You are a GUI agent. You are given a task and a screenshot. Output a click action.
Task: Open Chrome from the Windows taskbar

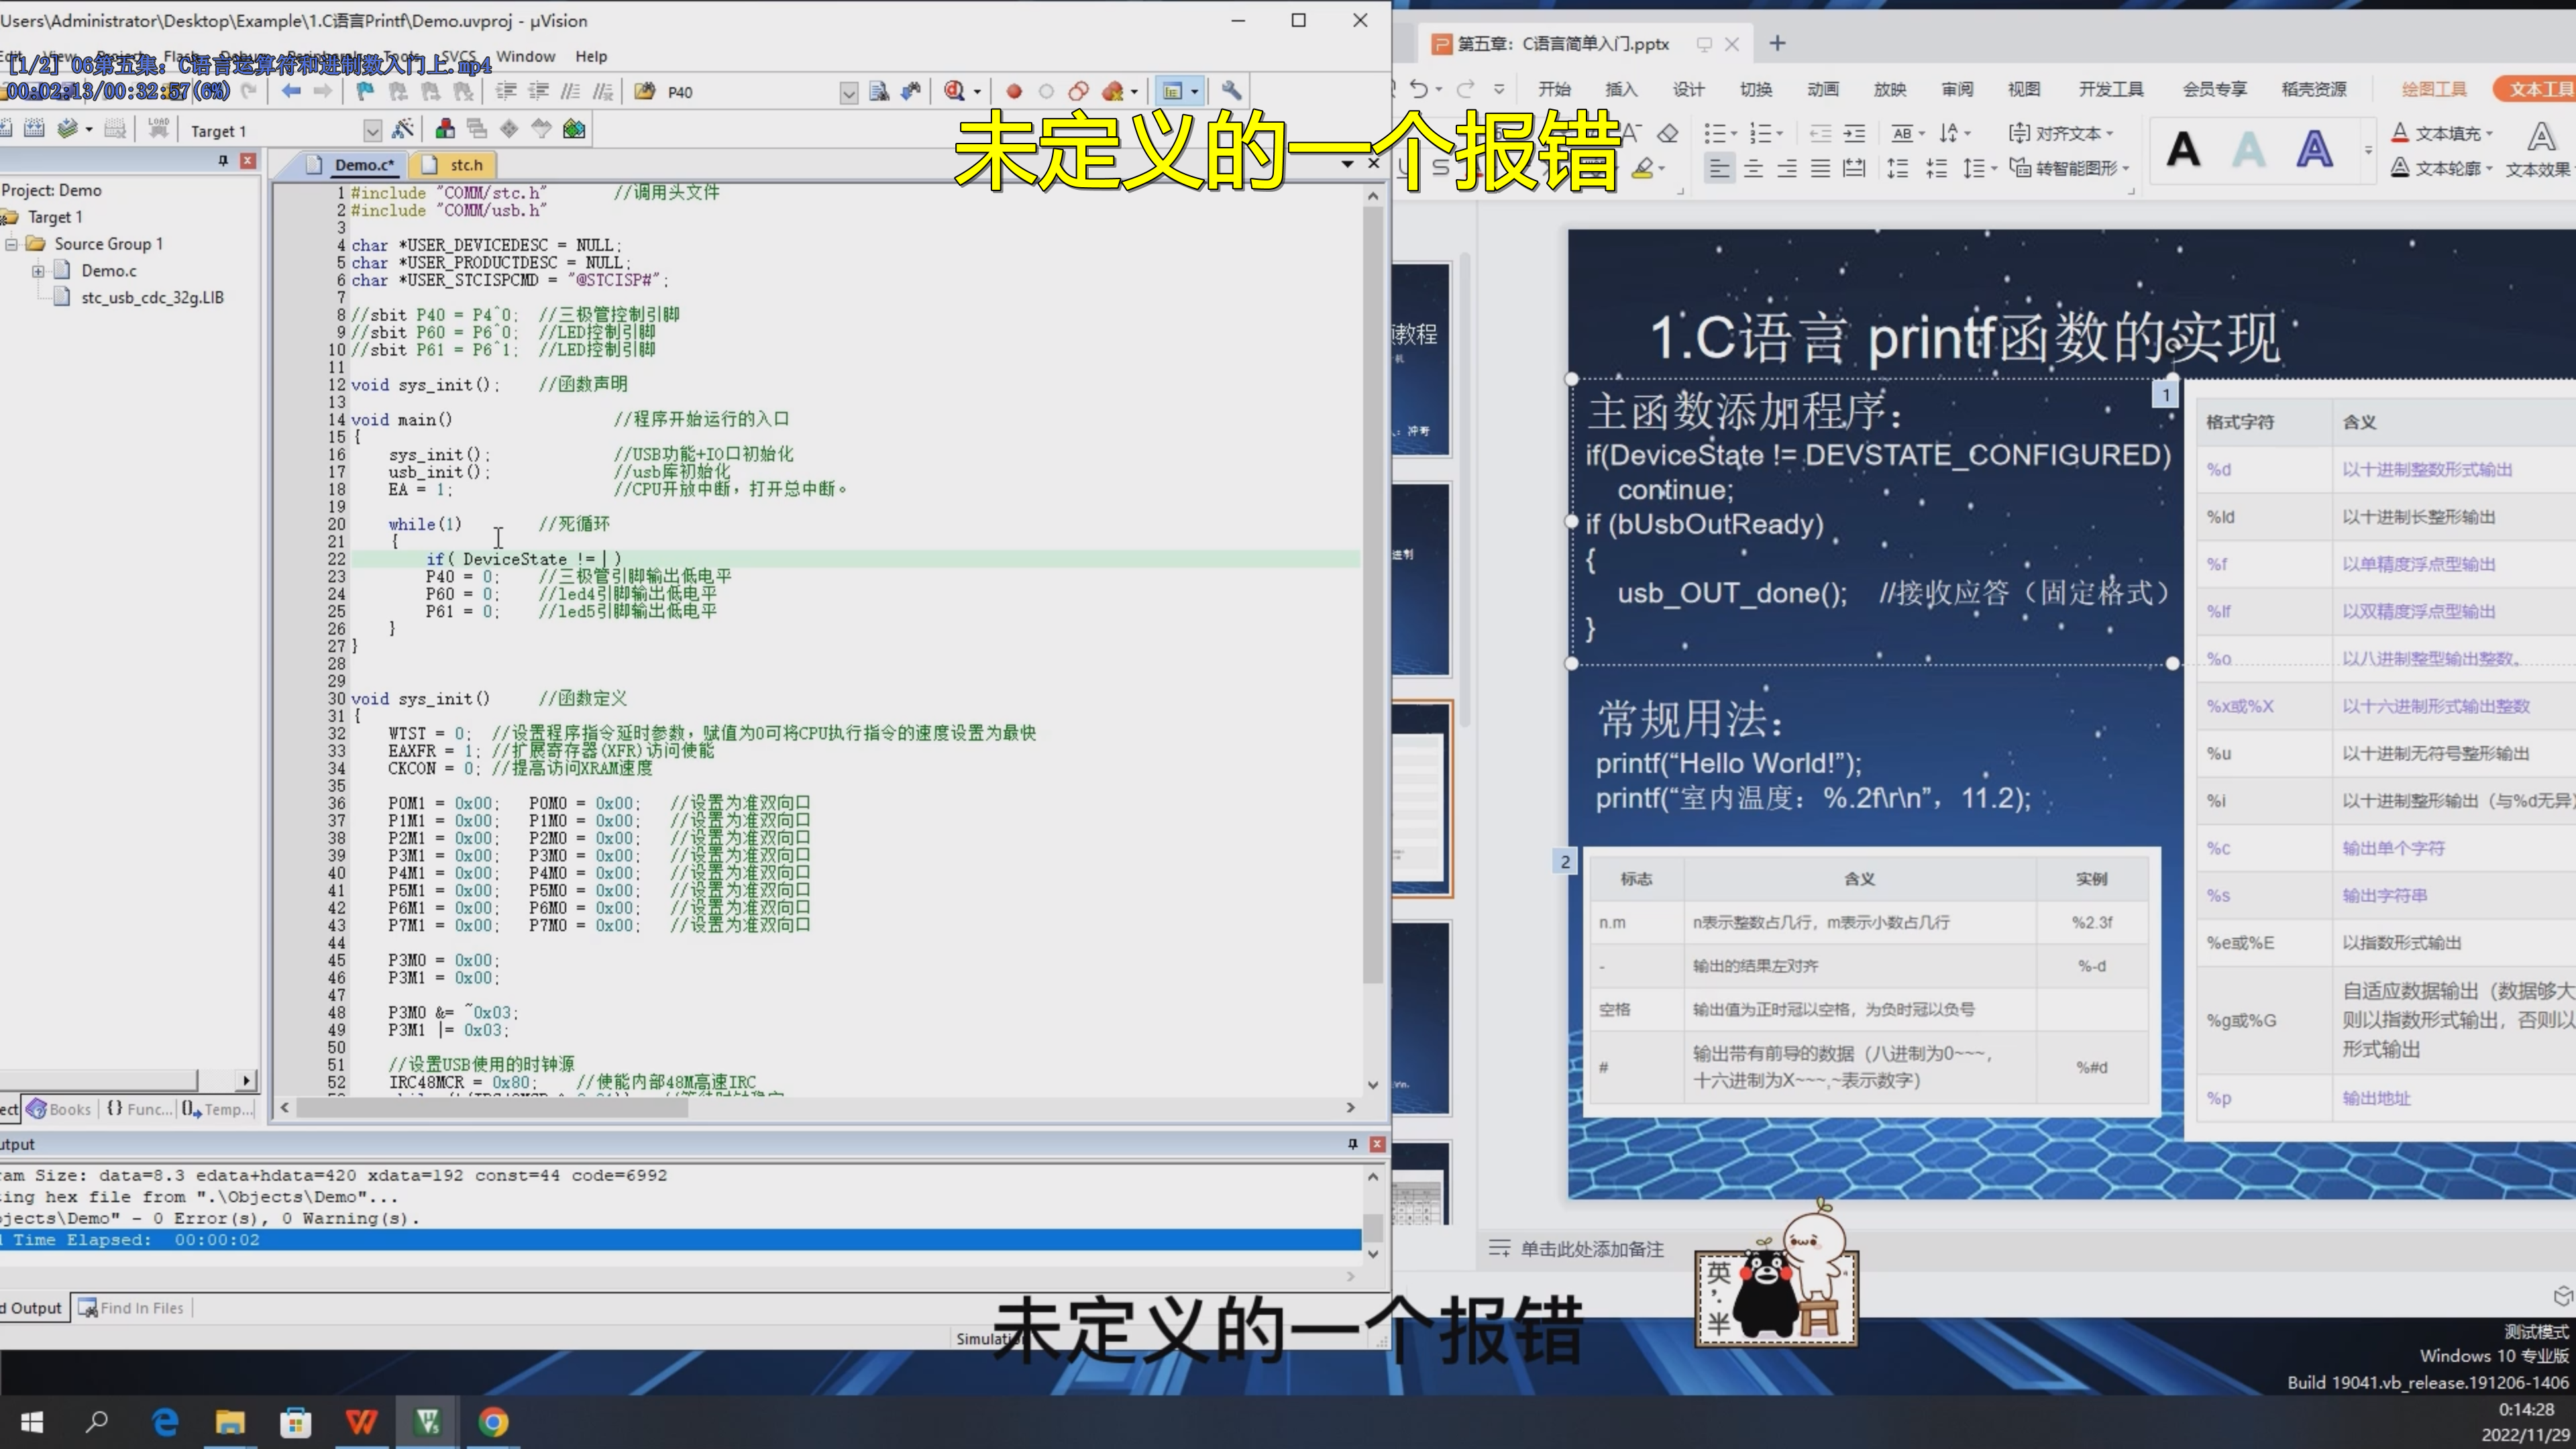[x=493, y=1421]
